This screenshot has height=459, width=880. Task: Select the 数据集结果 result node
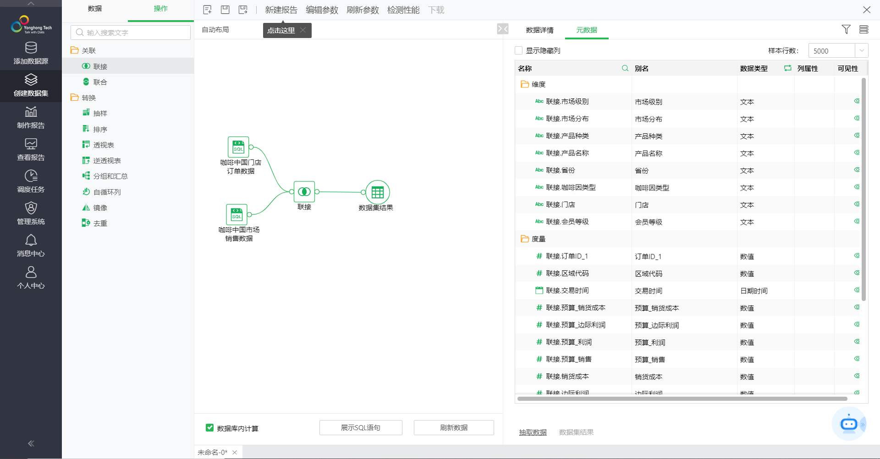click(377, 192)
